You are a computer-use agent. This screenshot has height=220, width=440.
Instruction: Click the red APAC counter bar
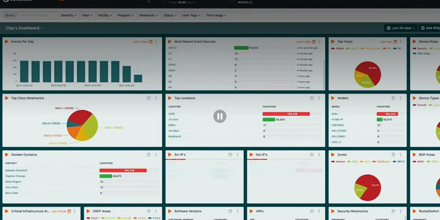pos(286,114)
